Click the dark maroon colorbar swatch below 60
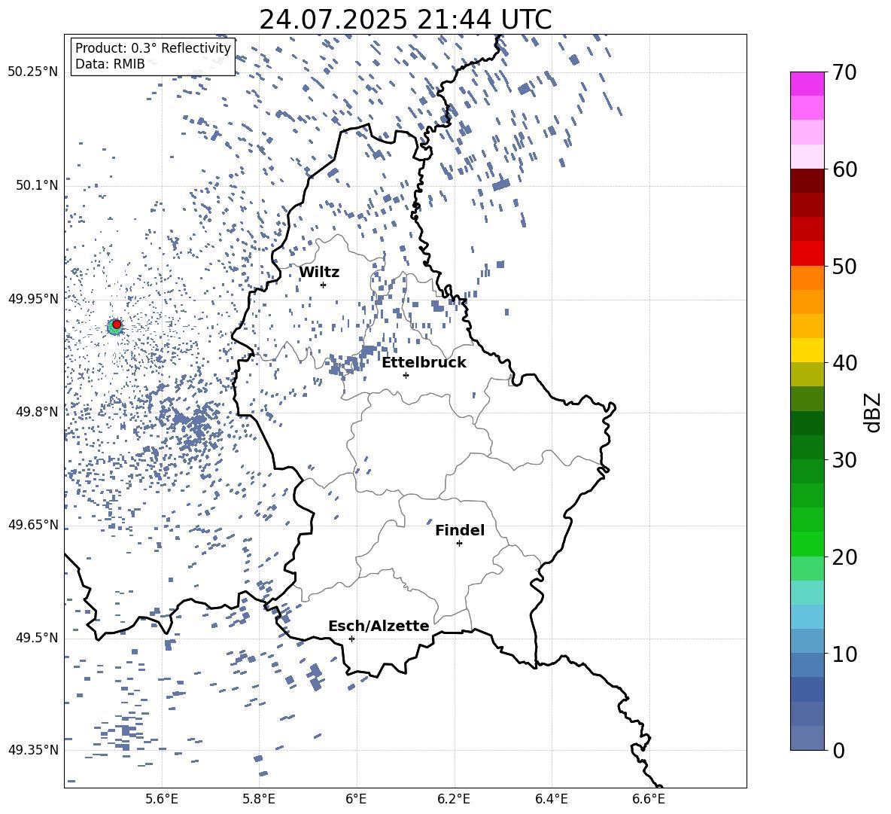 807,181
